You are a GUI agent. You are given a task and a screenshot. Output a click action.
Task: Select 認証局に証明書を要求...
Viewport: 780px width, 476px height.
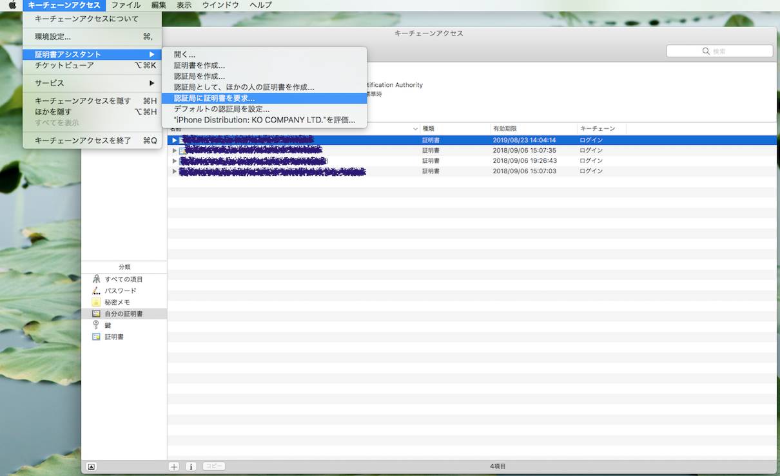[x=264, y=99]
